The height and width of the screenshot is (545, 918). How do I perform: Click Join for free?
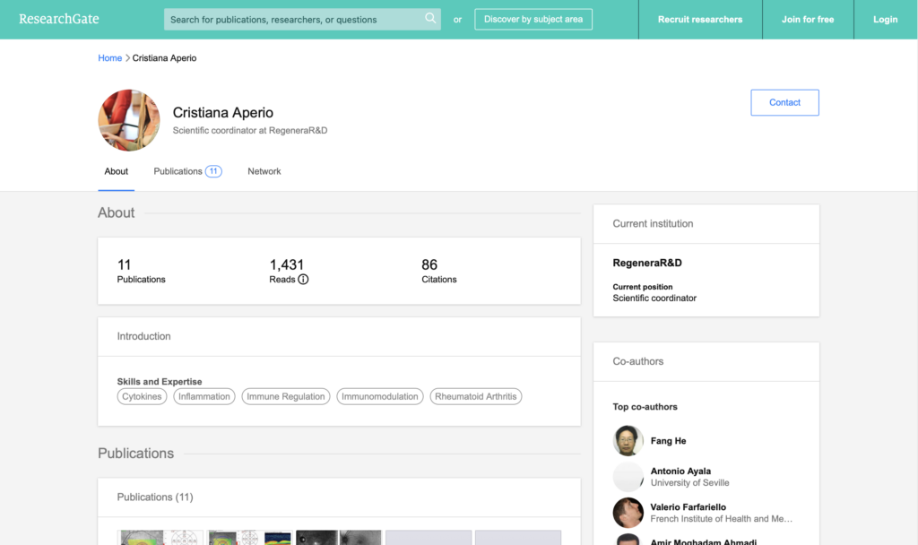(x=808, y=20)
